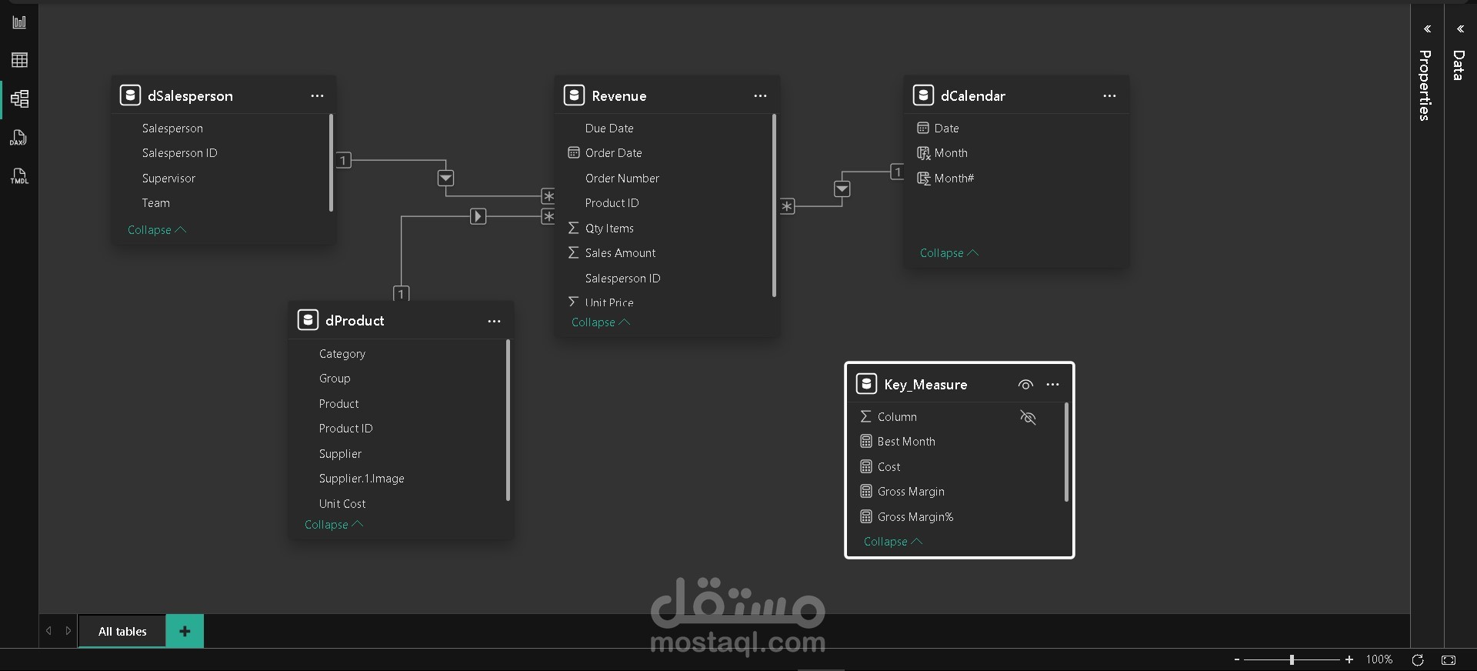Click Revenue table vertical scrollbar

(x=774, y=205)
